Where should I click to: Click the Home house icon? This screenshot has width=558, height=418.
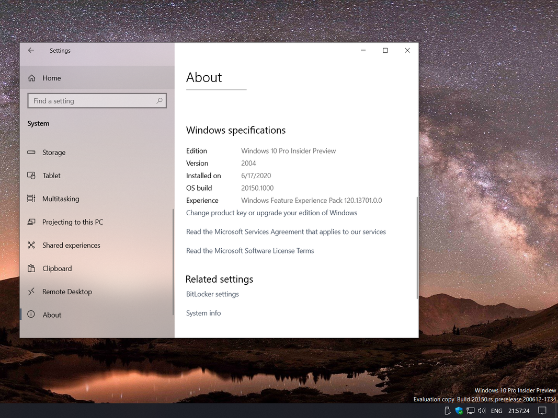(x=32, y=78)
